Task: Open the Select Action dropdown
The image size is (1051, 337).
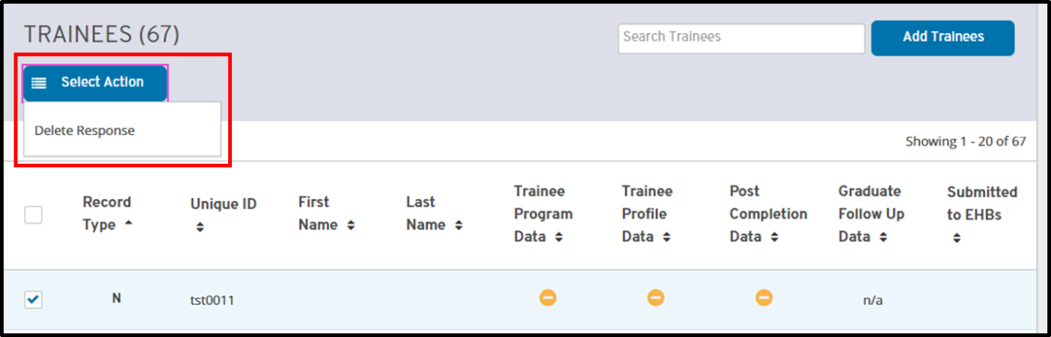Action: pyautogui.click(x=95, y=83)
